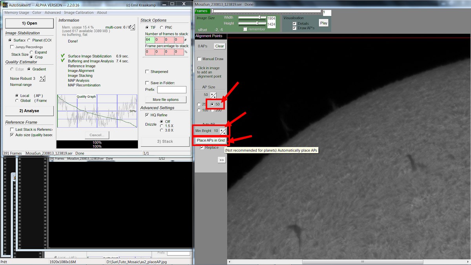The width and height of the screenshot is (471, 265).
Task: Select Surface stabilization radio button
Action: click(x=17, y=40)
